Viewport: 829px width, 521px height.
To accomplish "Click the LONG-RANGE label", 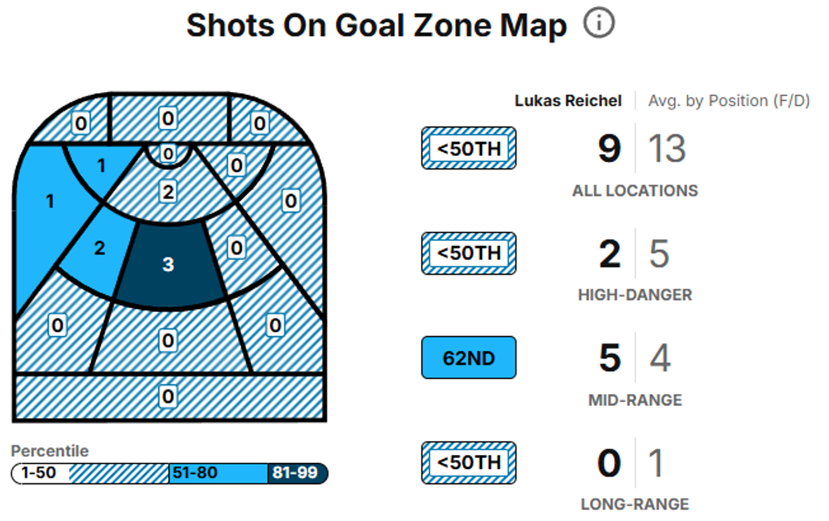I will [x=635, y=505].
